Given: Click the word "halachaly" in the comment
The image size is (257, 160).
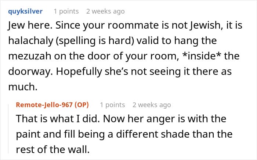Looking at the screenshot, I should click(x=31, y=41).
